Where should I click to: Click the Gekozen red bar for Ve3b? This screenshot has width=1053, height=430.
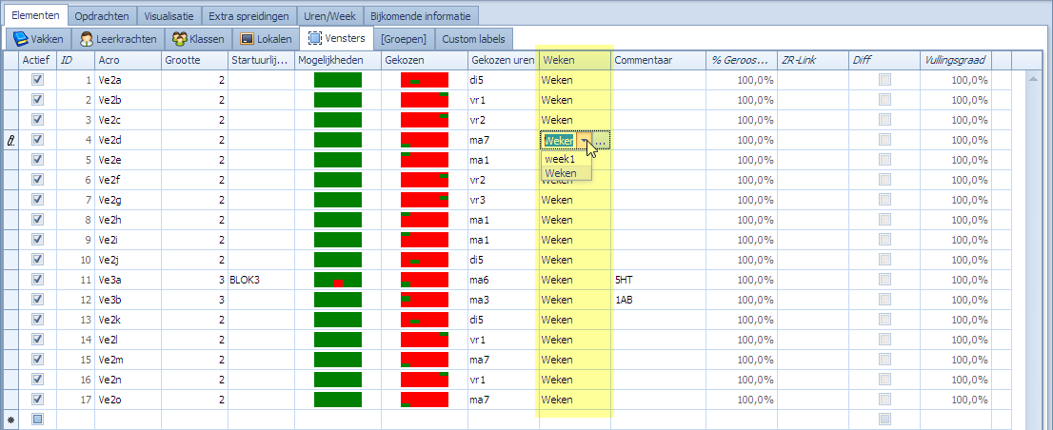[425, 299]
